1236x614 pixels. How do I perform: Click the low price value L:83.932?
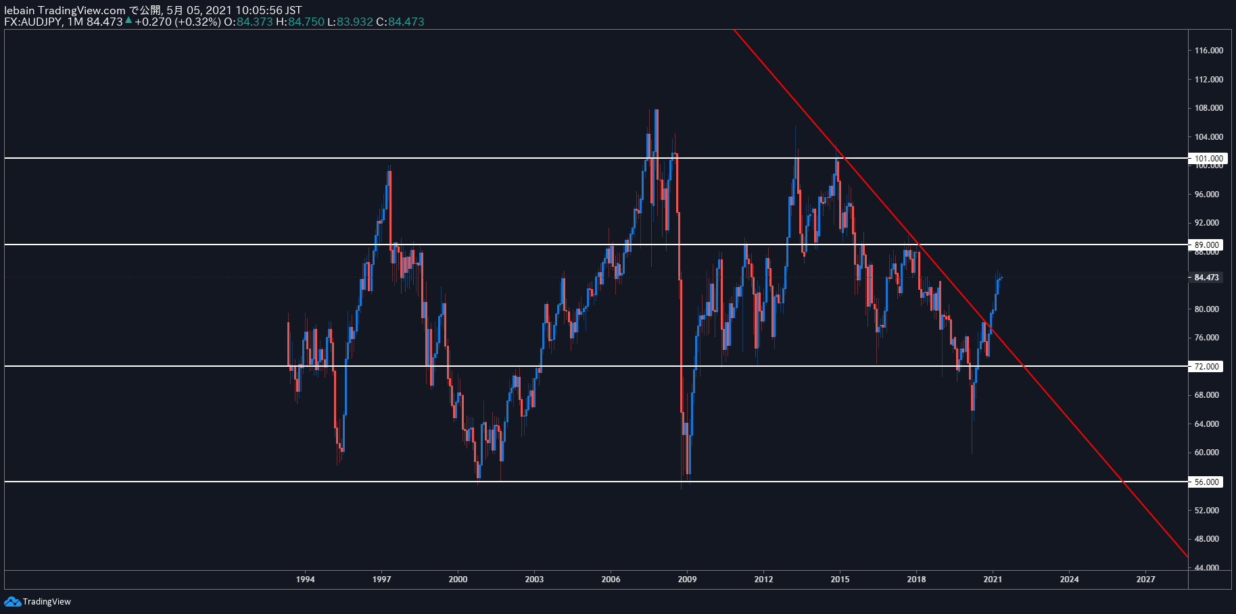(x=350, y=22)
